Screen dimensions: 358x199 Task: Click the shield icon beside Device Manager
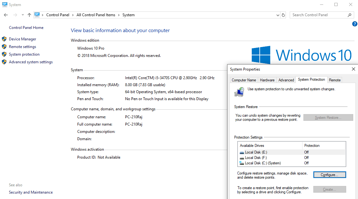pyautogui.click(x=4, y=39)
